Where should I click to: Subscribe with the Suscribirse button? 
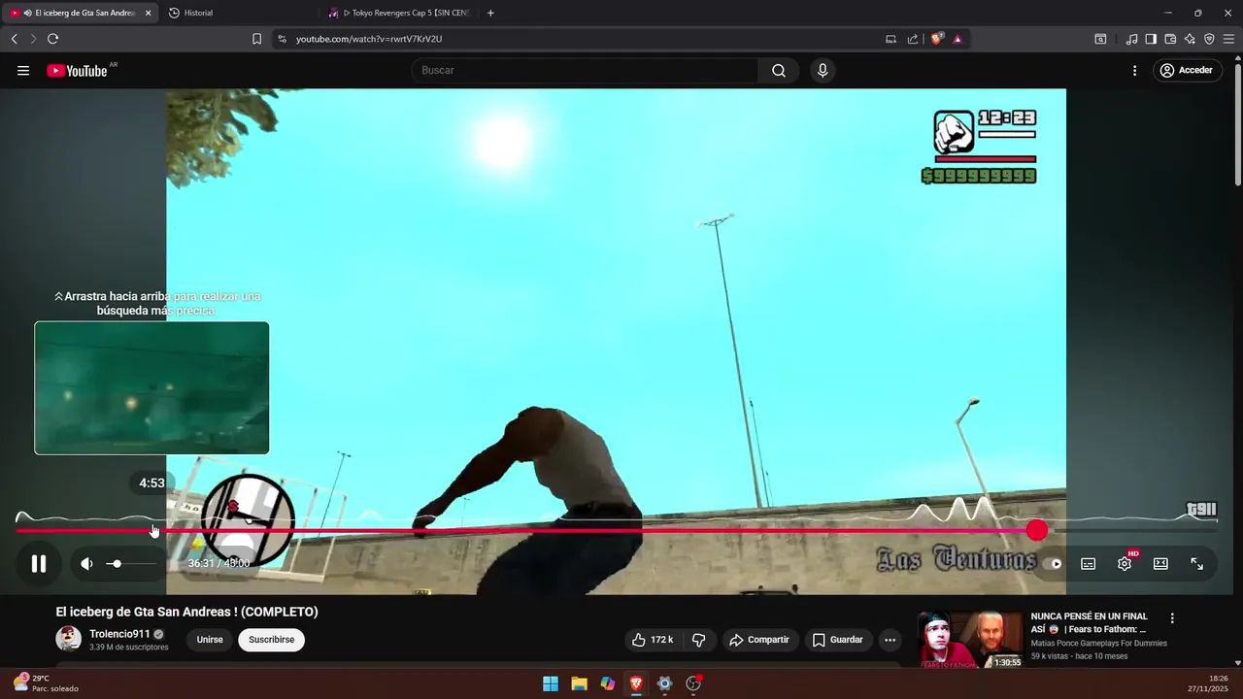[x=271, y=640]
